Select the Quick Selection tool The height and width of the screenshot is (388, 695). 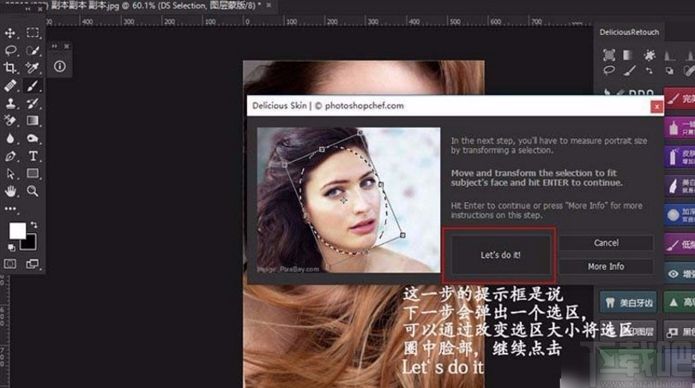coord(33,50)
